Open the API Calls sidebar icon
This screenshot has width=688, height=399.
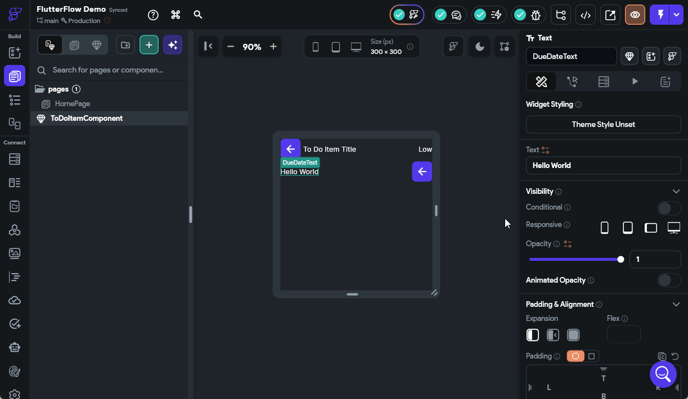click(x=15, y=230)
